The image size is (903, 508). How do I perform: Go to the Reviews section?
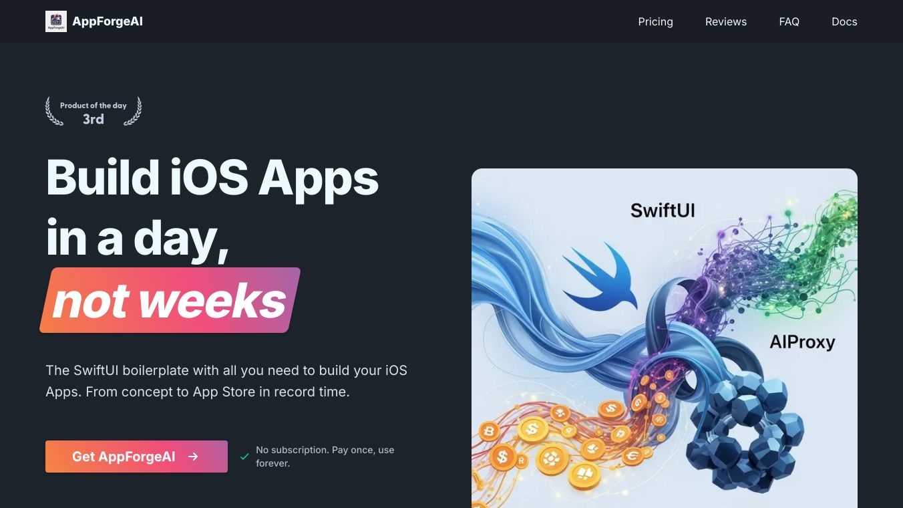click(x=726, y=21)
